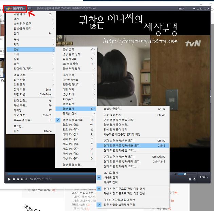Toggle 영상 속성 초기화 checkmark item
The image size is (214, 211).
[76, 120]
